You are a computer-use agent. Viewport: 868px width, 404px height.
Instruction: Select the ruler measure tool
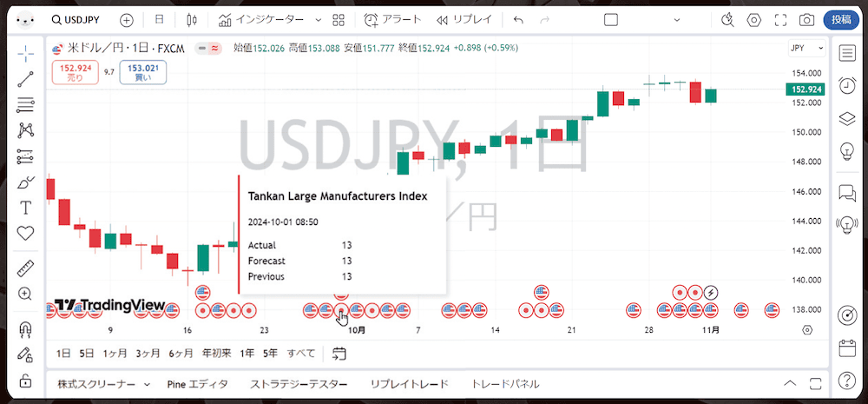click(25, 268)
